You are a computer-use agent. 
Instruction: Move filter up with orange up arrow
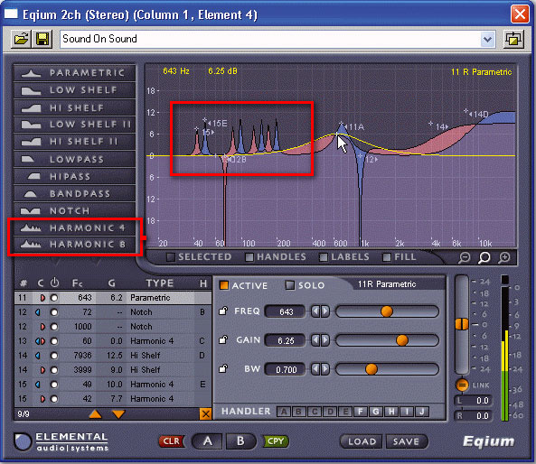[x=96, y=414]
